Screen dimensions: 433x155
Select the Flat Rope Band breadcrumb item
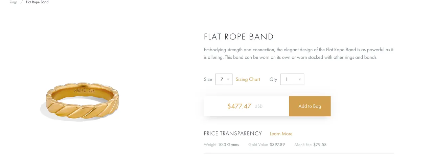[37, 2]
